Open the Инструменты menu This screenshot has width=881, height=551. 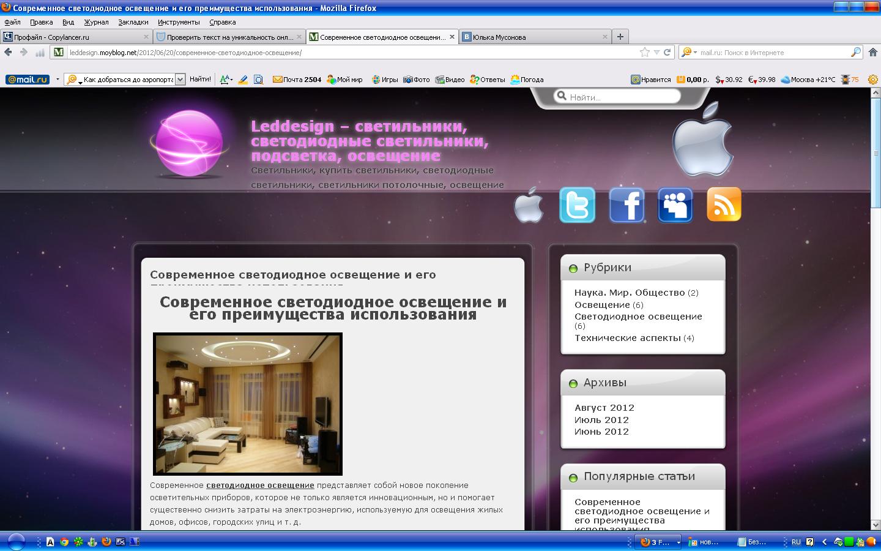pos(179,22)
